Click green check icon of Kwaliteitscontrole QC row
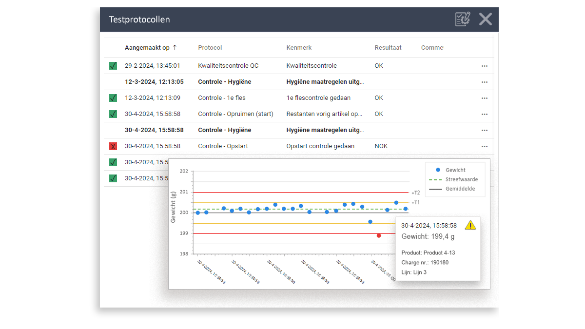Viewport: 585px width, 329px height. [113, 66]
